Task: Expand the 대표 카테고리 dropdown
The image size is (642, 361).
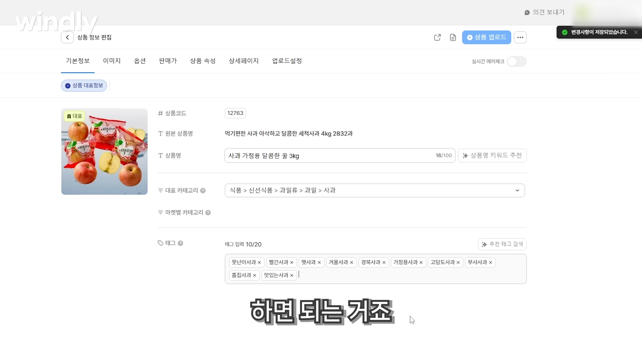Action: (517, 190)
